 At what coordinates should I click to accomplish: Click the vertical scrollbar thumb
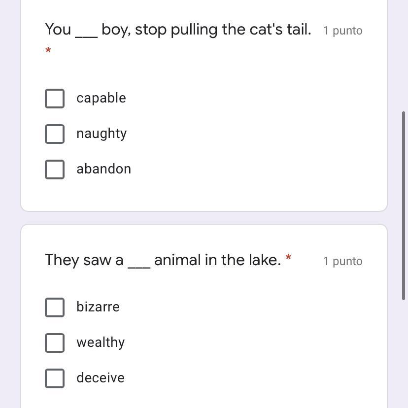[x=405, y=204]
